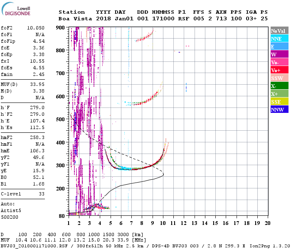Select the NoVal legend color swatch
Screen dimensions: 291x249
tap(279, 31)
